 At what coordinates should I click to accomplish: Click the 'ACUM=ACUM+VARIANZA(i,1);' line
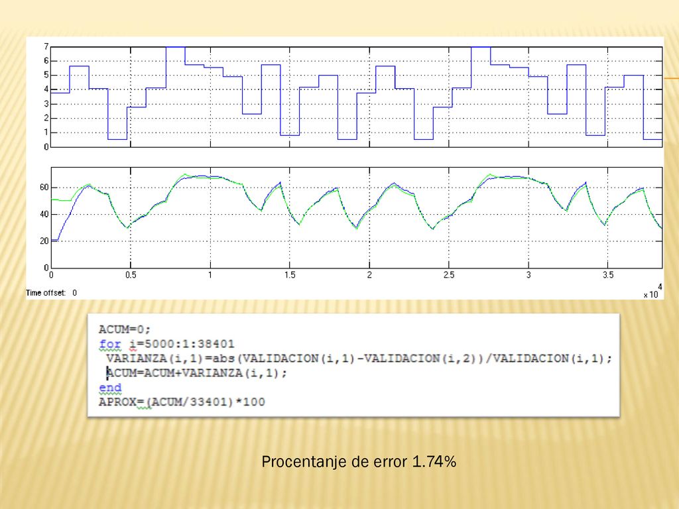pyautogui.click(x=196, y=373)
